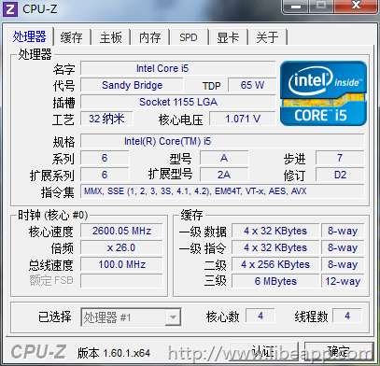Click the 扩展系列 value 6
Image resolution: width=380 pixels, height=366 pixels.
tap(105, 175)
